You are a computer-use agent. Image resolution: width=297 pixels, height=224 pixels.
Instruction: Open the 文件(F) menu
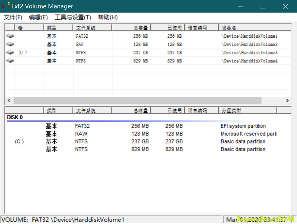click(13, 17)
